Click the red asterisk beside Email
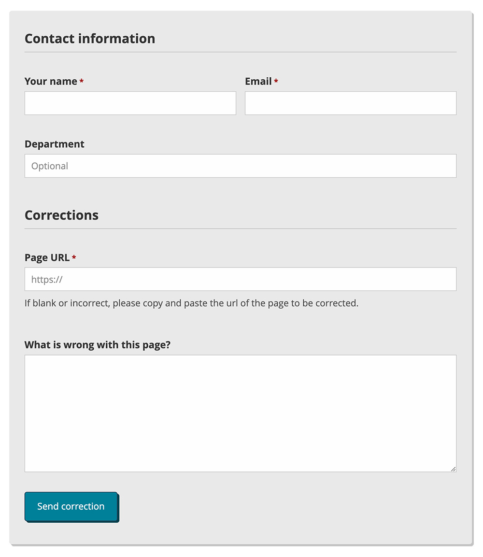 pos(276,81)
